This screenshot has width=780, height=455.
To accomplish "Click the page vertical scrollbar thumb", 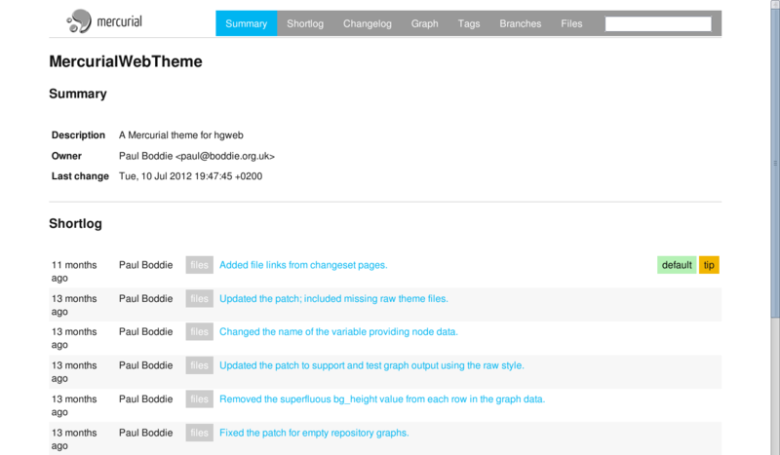I will click(775, 162).
